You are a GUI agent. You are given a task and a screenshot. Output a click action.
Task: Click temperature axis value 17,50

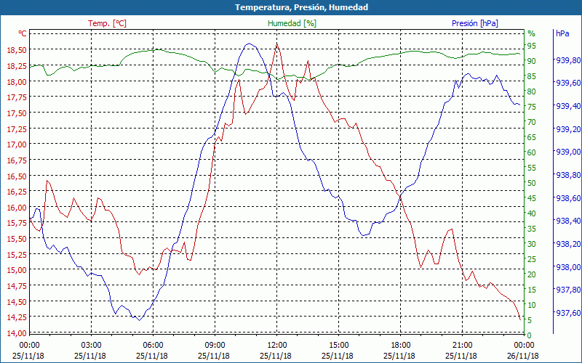(16, 113)
